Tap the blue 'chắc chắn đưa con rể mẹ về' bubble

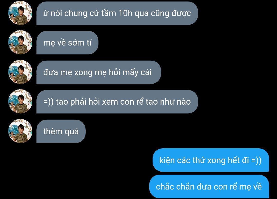209,186
